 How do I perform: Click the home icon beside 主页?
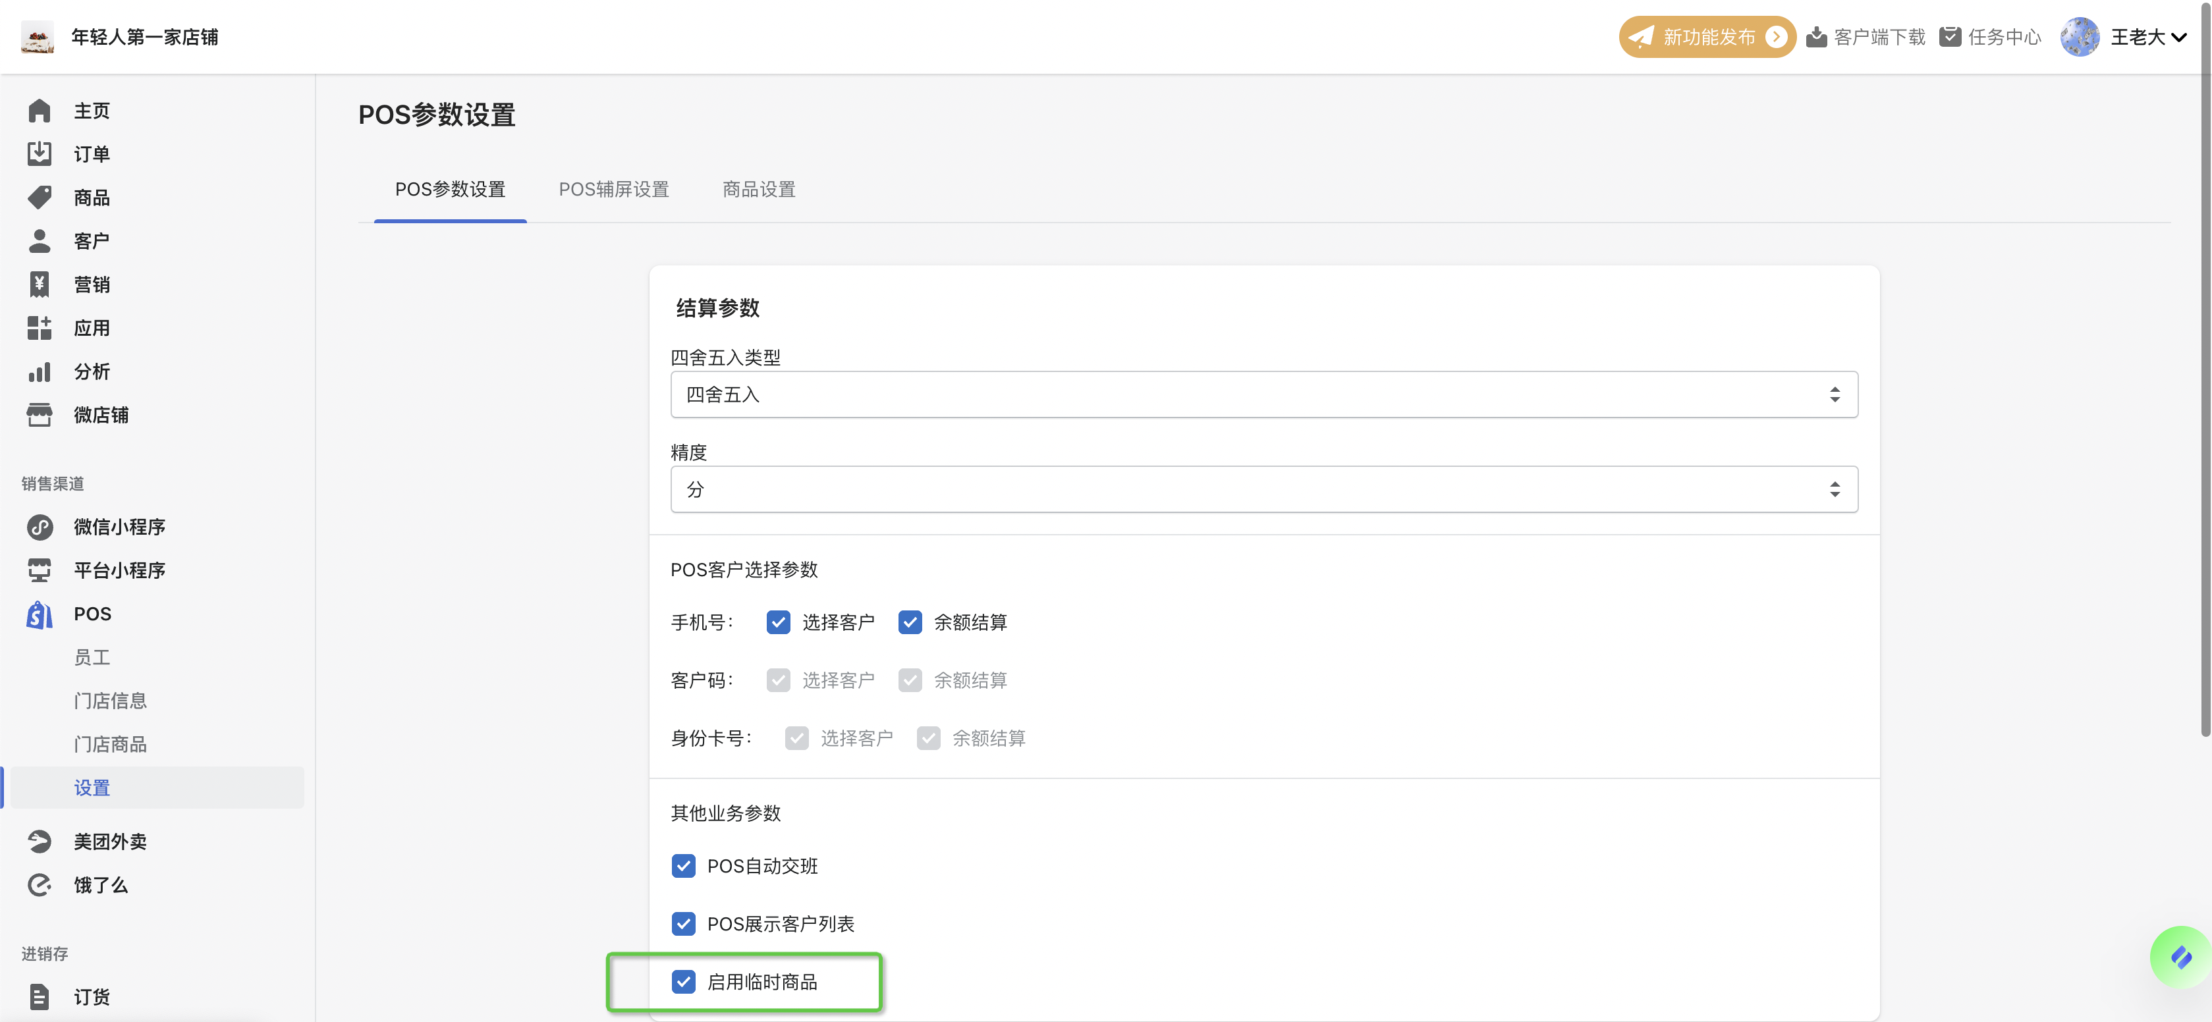(x=40, y=111)
